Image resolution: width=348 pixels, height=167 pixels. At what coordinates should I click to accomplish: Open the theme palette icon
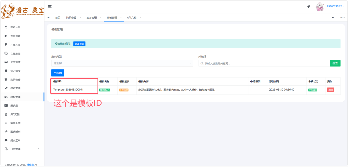(309, 7)
